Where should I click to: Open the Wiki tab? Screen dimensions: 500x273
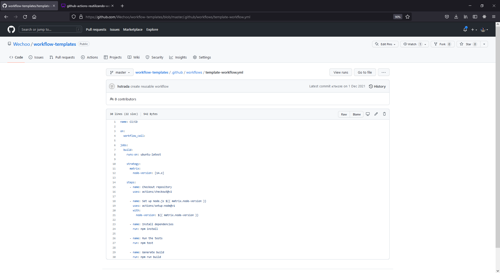click(x=134, y=57)
